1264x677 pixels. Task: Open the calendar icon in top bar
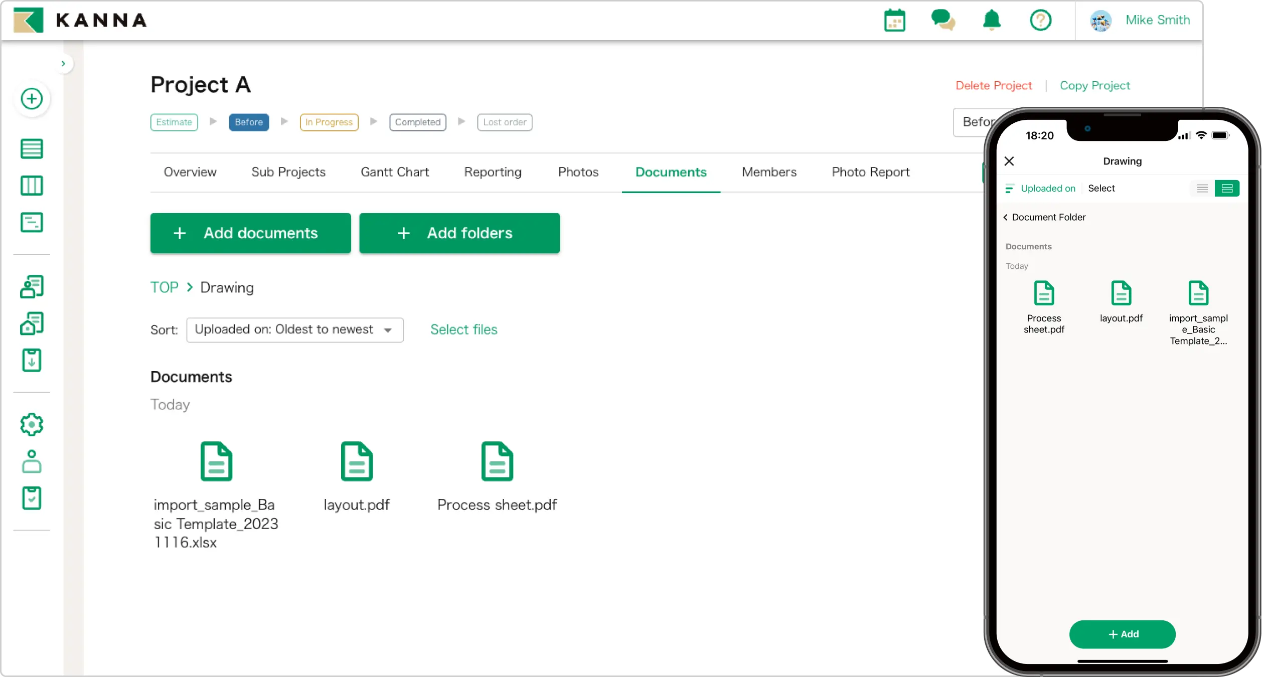tap(895, 21)
